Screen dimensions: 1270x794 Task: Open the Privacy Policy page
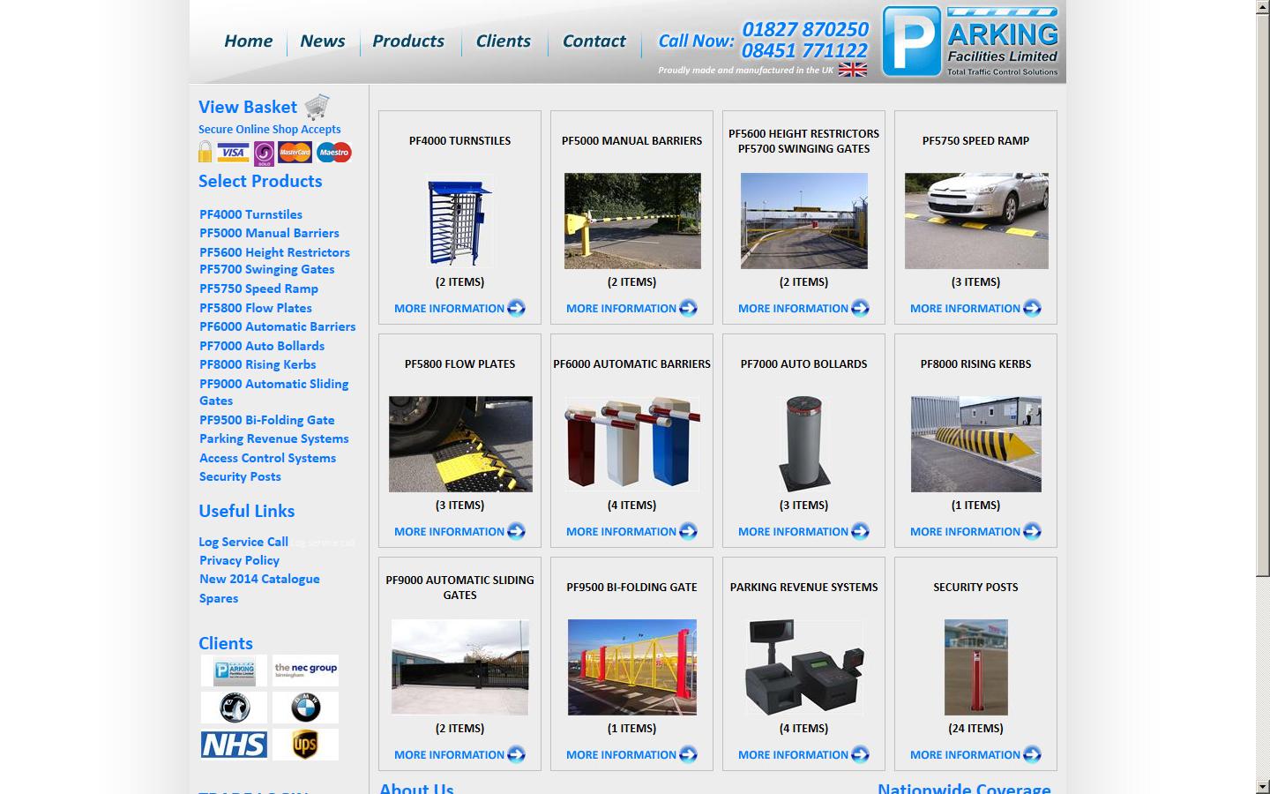pyautogui.click(x=239, y=560)
